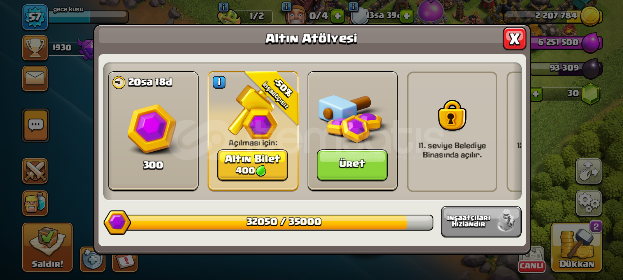Open the settings gears icon
This screenshot has width=623, height=280.
[589, 203]
